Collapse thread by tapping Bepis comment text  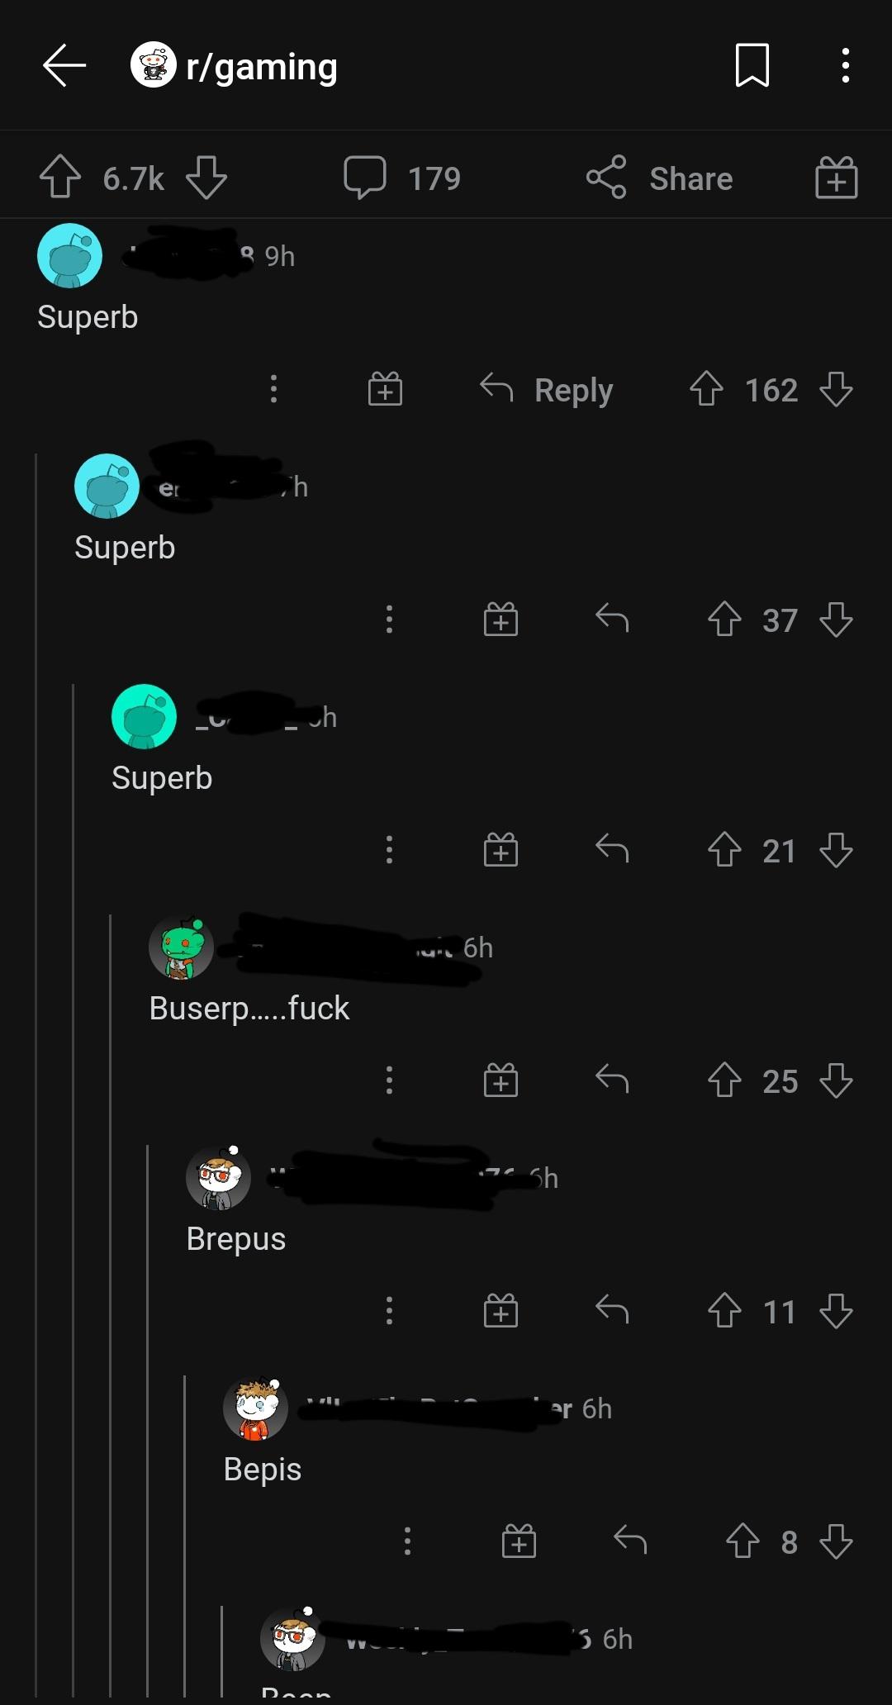pyautogui.click(x=263, y=1470)
